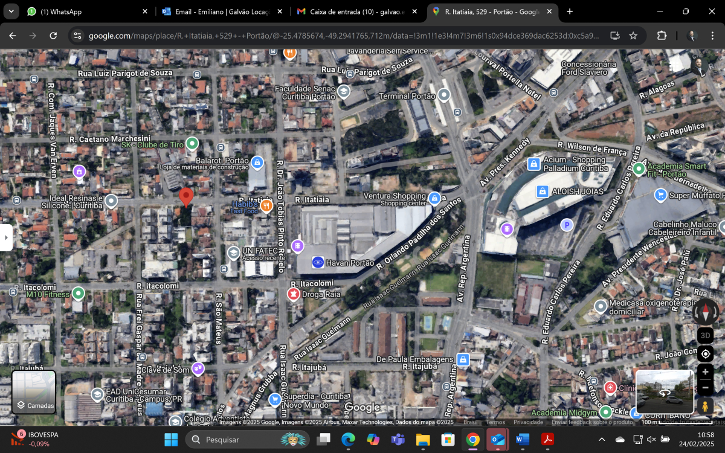Expand the collapsed side panel arrow
Image resolution: width=725 pixels, height=453 pixels.
click(x=6, y=238)
